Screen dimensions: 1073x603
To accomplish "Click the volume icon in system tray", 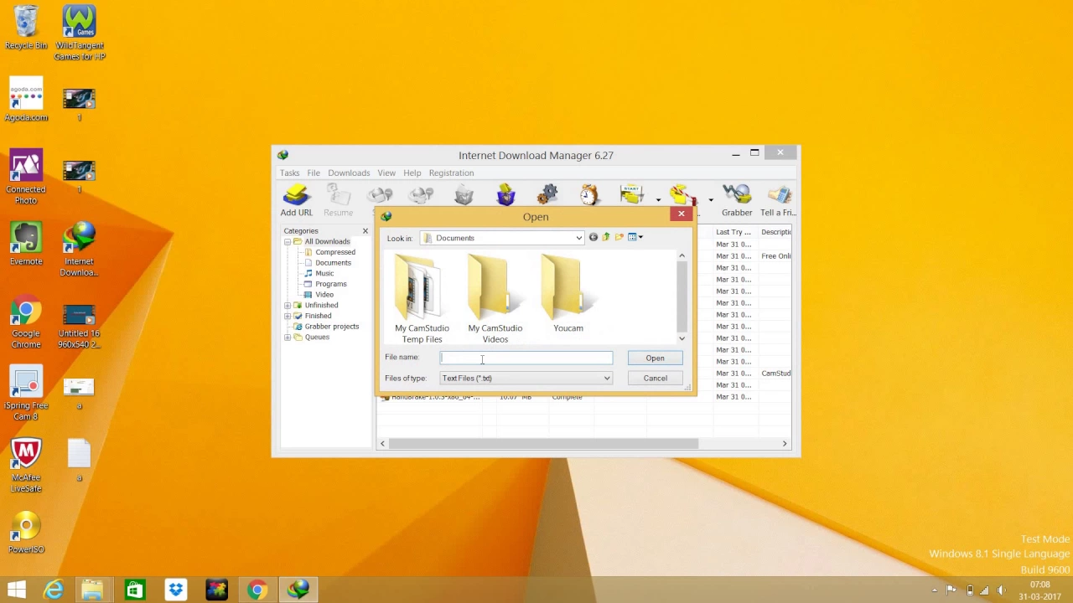I will [x=1001, y=590].
